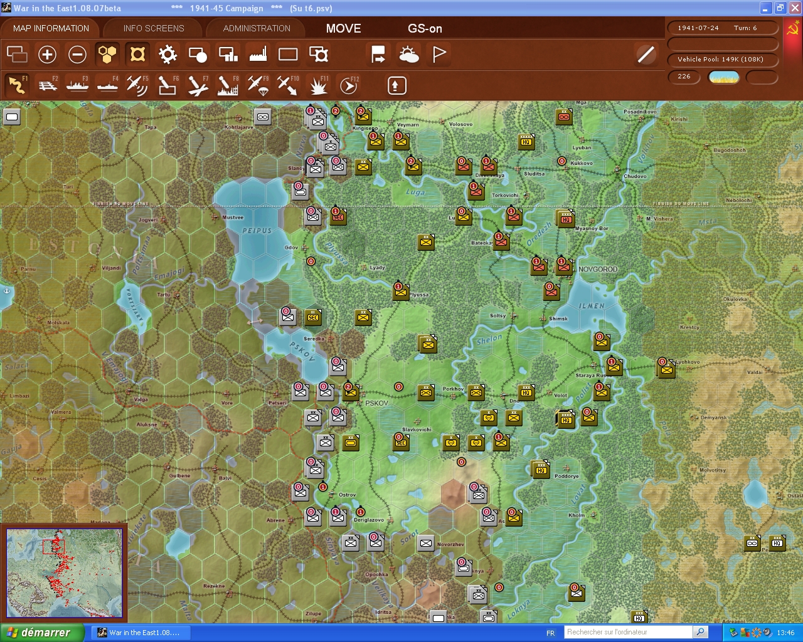Click the round diagonal-slash icon

[646, 55]
